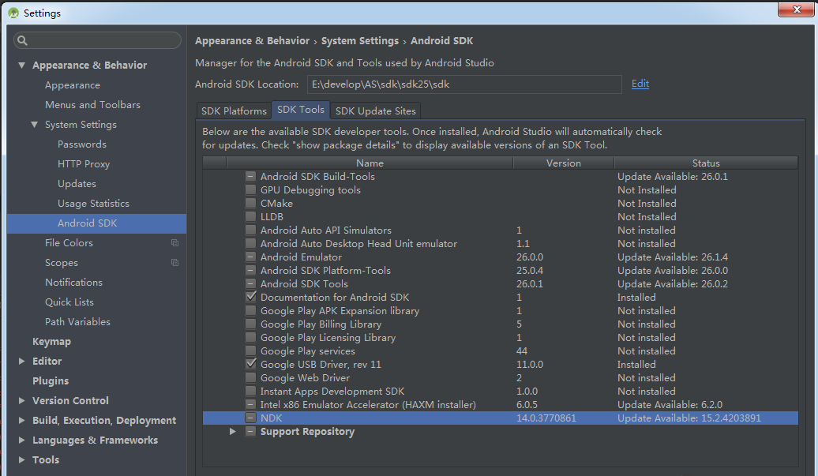The image size is (818, 476).
Task: Close the Settings window
Action: [796, 9]
